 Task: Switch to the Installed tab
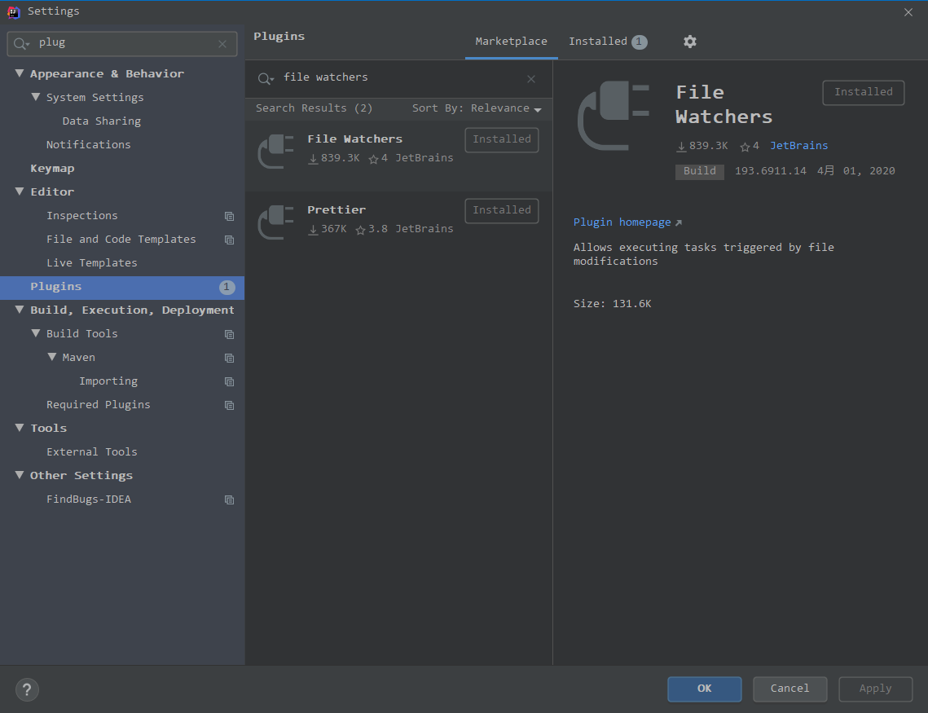(x=607, y=42)
